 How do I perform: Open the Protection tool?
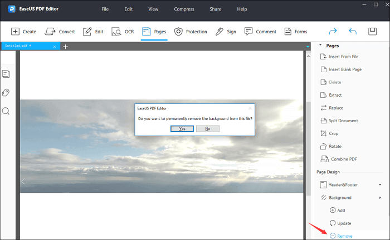(191, 32)
